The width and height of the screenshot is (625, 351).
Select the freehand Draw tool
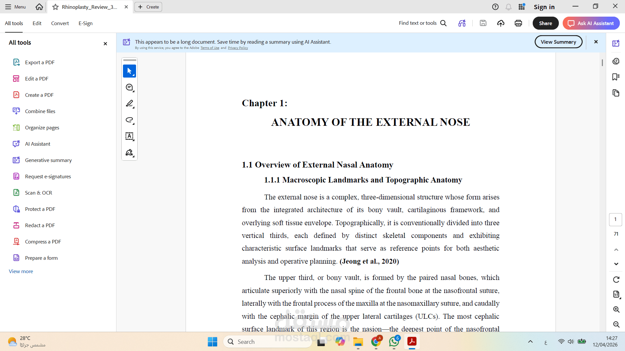[x=129, y=120]
